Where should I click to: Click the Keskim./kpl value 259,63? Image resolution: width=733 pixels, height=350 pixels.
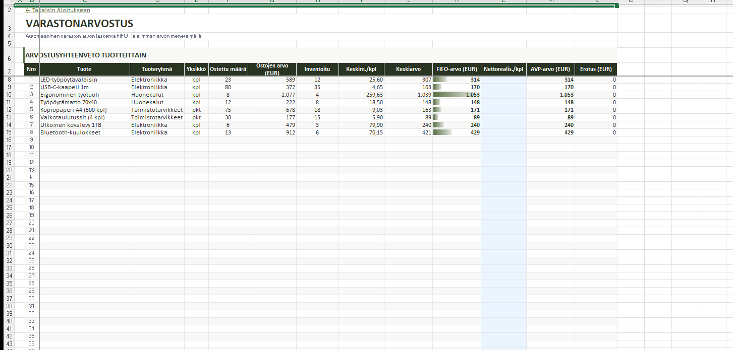click(361, 95)
